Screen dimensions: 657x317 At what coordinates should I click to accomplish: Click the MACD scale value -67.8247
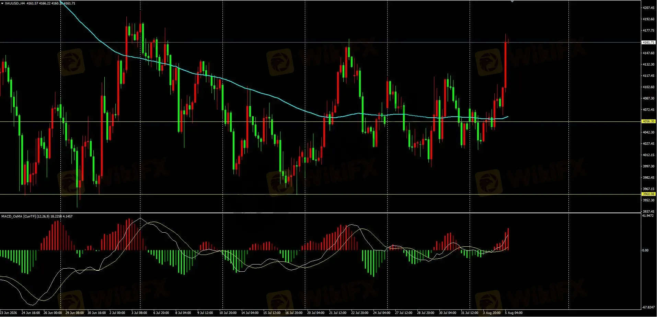[648, 307]
